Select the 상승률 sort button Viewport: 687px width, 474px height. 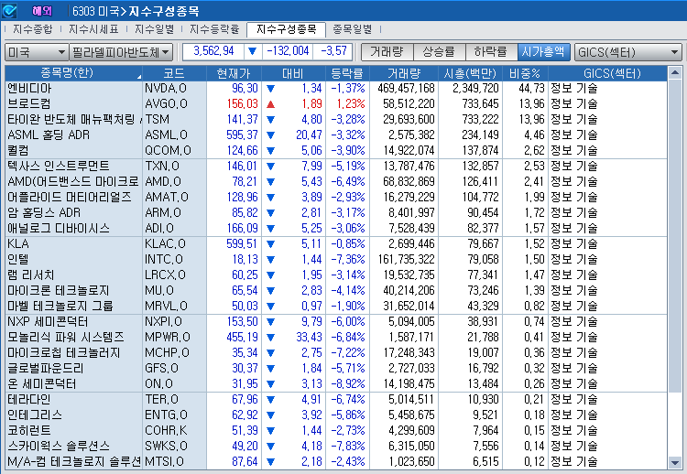click(x=439, y=52)
